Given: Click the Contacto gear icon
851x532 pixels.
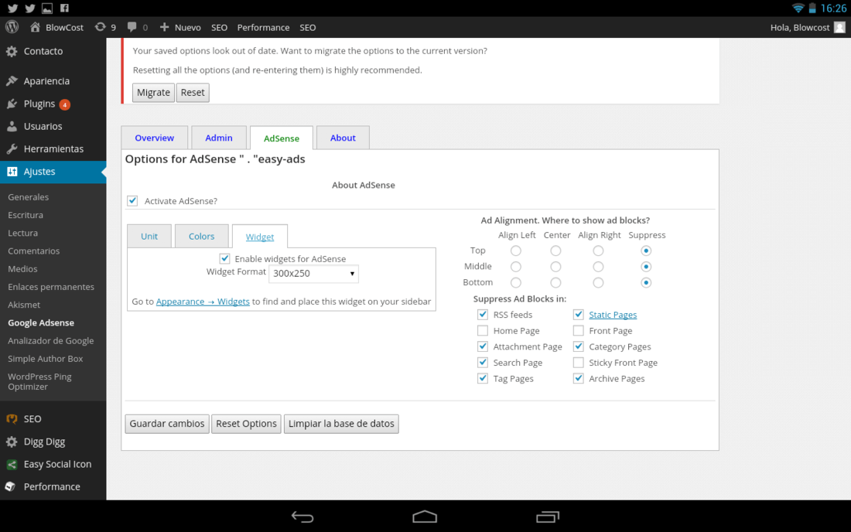Looking at the screenshot, I should [12, 52].
